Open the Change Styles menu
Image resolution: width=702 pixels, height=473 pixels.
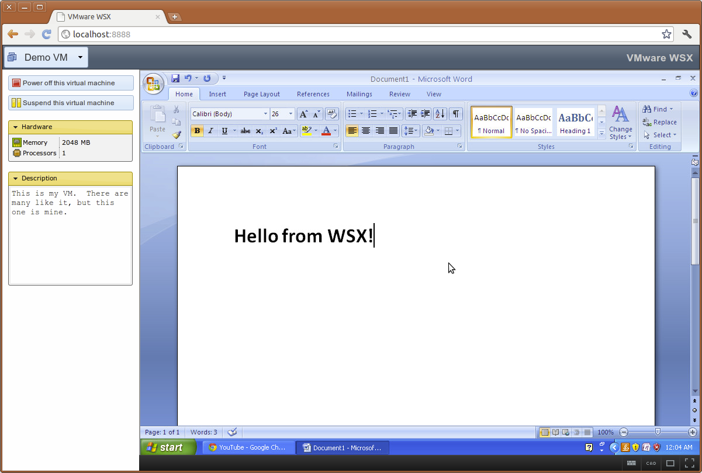(621, 123)
